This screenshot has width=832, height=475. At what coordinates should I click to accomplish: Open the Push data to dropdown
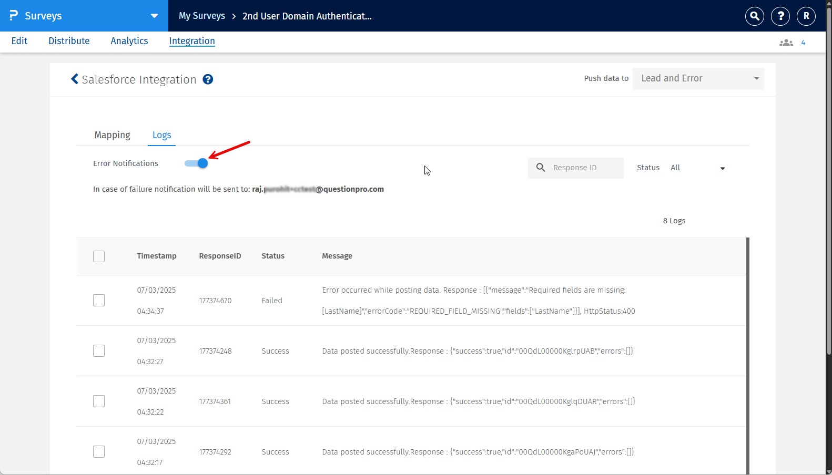pyautogui.click(x=698, y=79)
